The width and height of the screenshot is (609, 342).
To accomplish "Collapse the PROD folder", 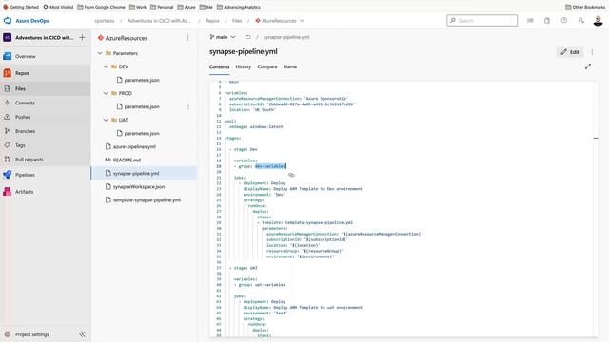I will [106, 93].
